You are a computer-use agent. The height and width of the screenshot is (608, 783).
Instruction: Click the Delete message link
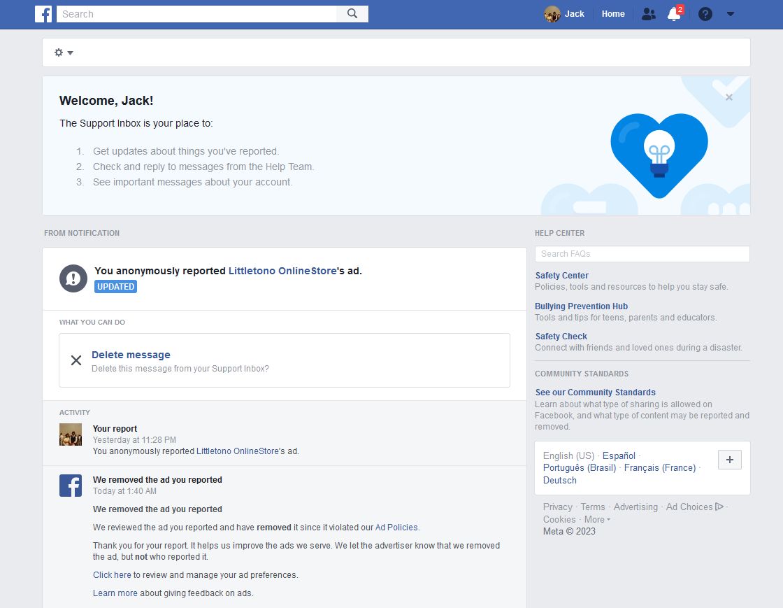[131, 355]
